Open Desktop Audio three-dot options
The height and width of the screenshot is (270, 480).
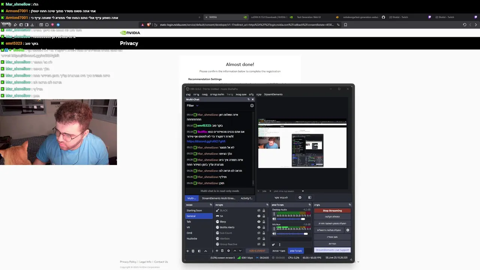coord(274,214)
